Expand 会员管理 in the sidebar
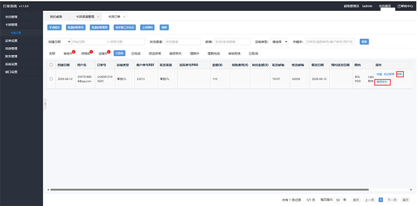 click(x=11, y=17)
